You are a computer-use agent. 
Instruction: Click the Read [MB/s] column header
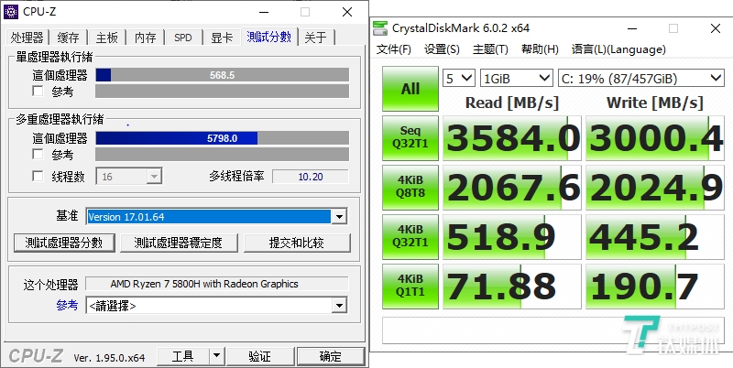[512, 103]
